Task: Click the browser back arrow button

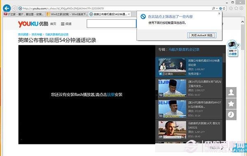Action: point(7,8)
